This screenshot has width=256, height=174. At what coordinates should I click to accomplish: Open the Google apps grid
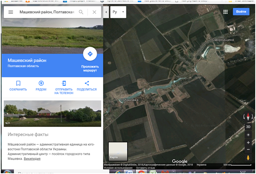tap(225, 12)
